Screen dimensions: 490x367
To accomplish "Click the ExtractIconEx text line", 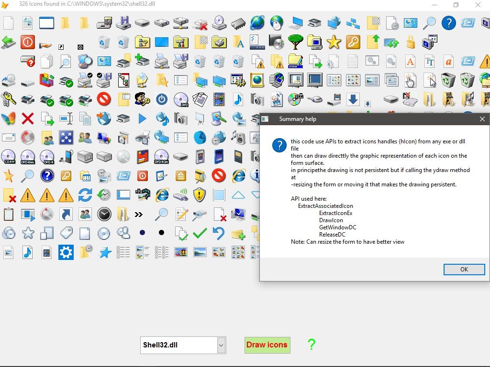I will coord(335,213).
